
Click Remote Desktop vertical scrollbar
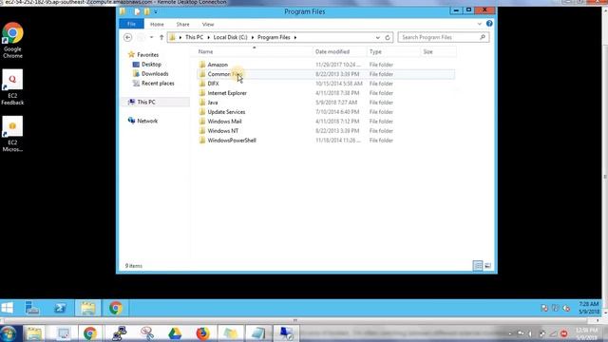tap(605, 177)
